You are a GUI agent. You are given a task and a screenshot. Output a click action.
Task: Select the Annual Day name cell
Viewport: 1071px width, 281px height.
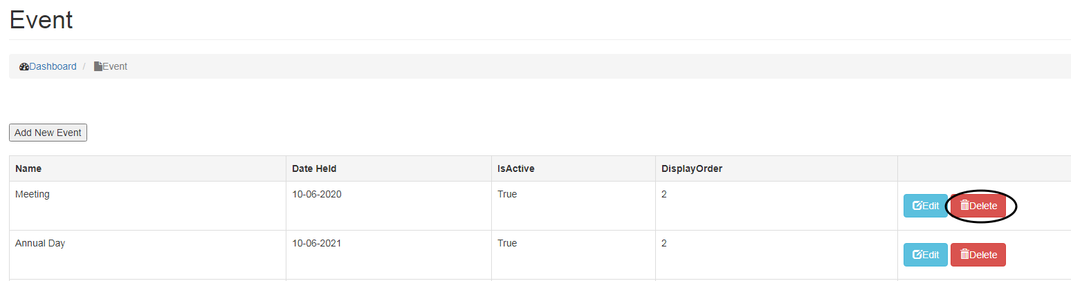[x=40, y=244]
